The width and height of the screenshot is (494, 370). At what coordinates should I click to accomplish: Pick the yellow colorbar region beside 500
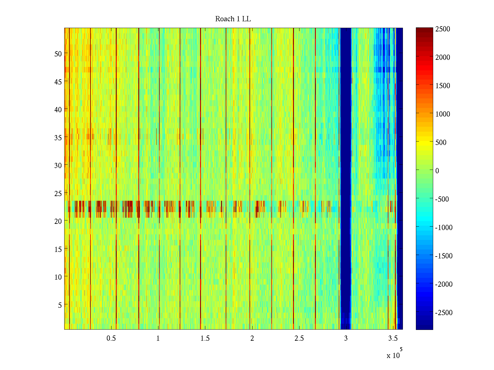click(x=424, y=142)
